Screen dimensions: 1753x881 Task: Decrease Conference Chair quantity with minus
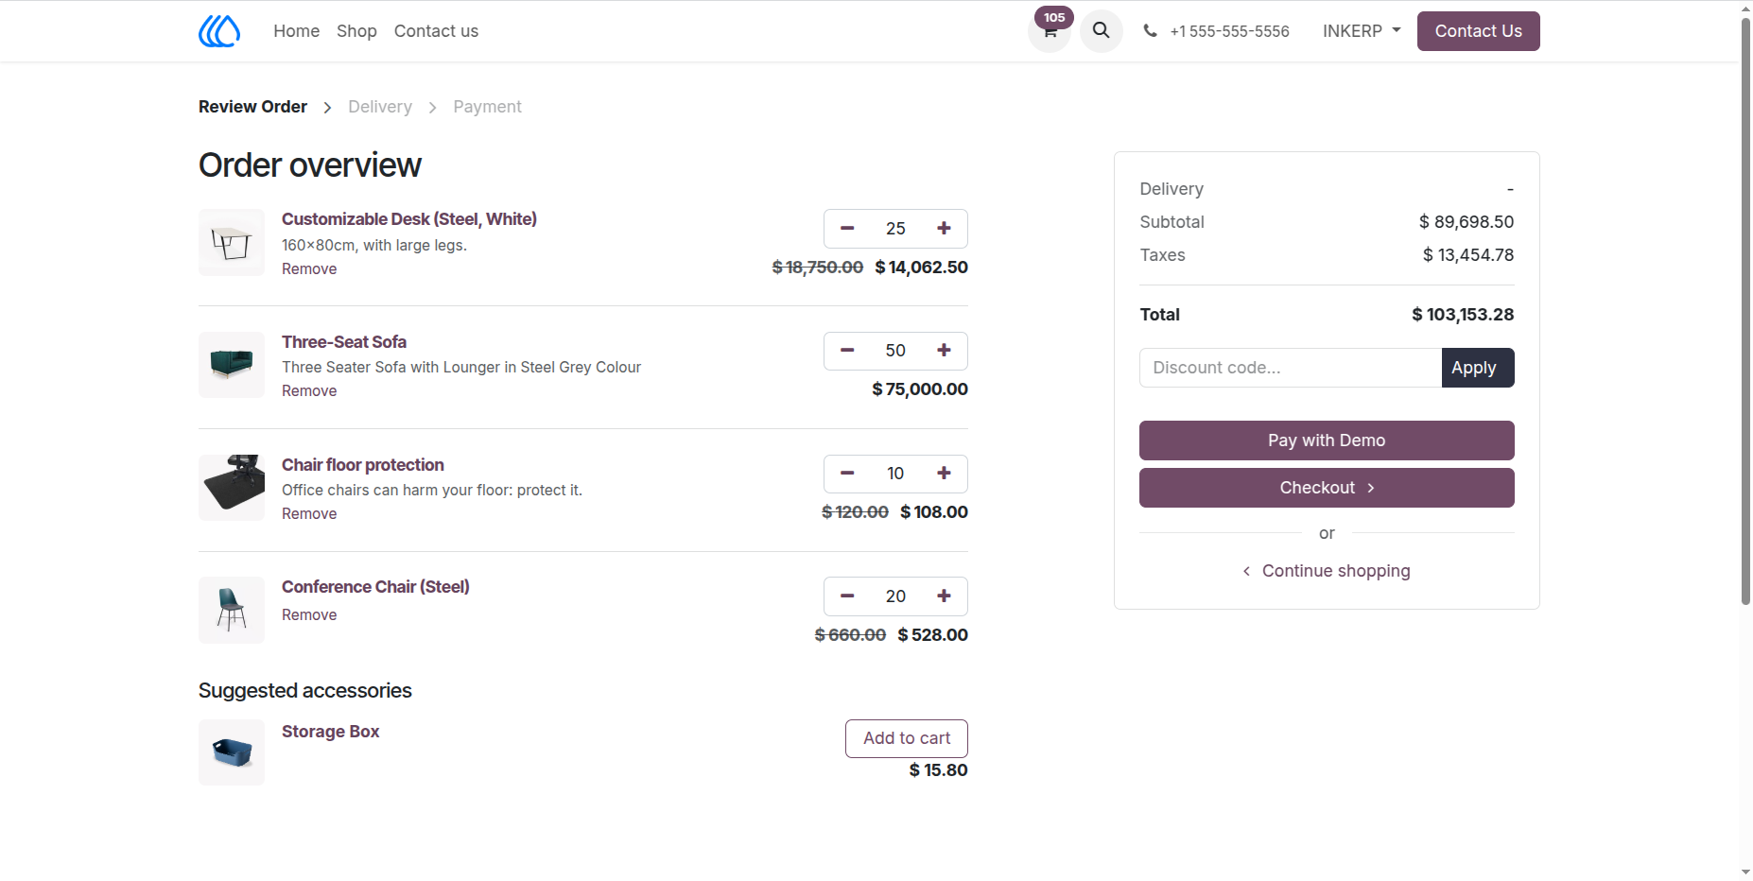pos(847,596)
